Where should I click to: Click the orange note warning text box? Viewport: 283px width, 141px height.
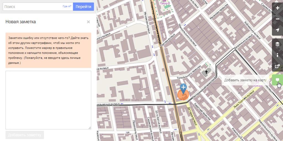coord(48,50)
